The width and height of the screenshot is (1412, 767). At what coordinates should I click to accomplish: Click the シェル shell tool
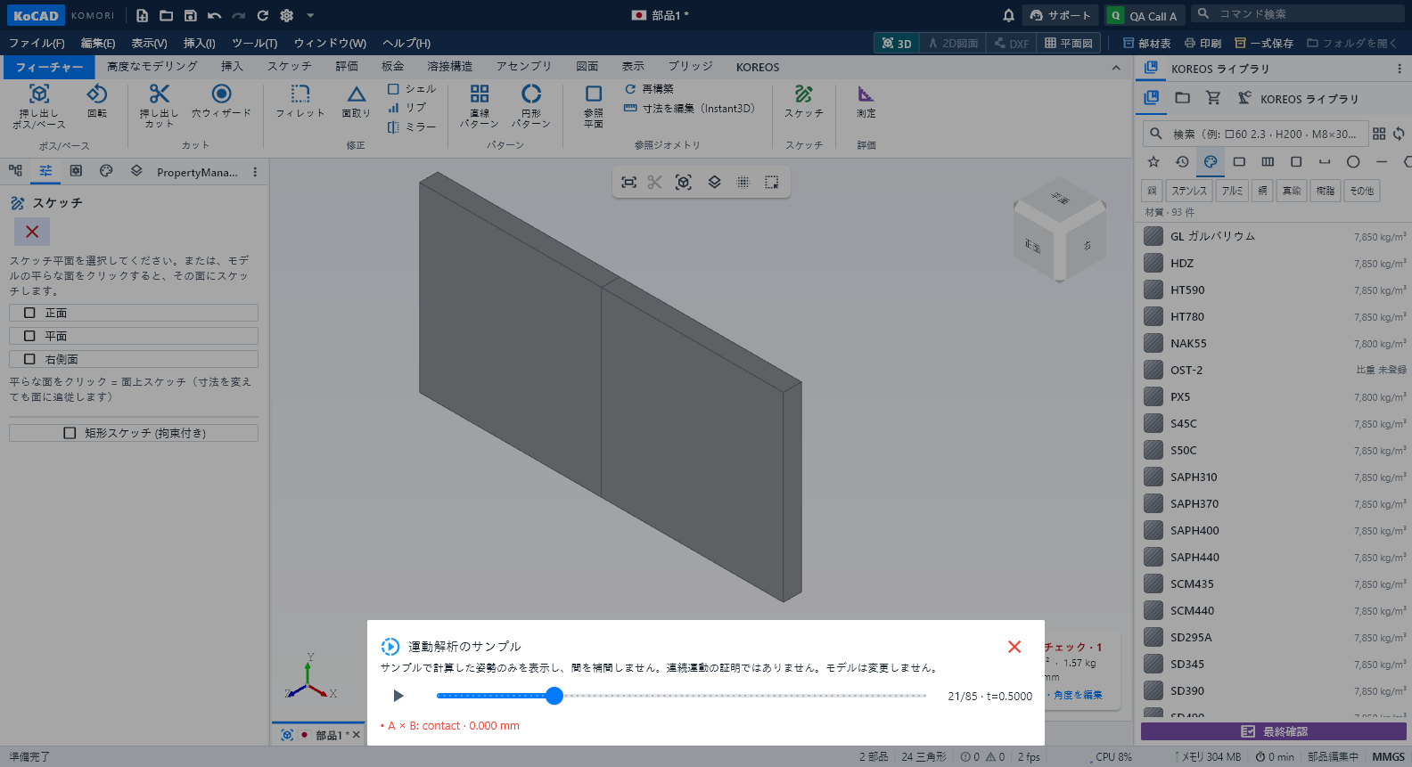(412, 89)
